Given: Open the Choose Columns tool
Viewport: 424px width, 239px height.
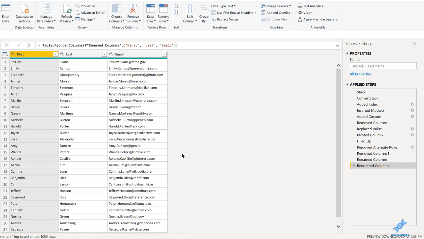Looking at the screenshot, I should click(x=117, y=13).
